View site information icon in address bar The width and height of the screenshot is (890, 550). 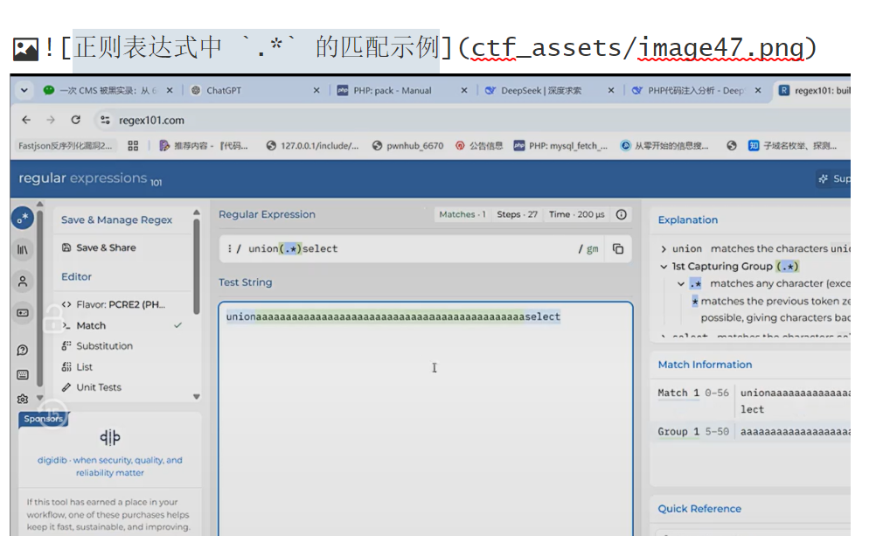105,120
